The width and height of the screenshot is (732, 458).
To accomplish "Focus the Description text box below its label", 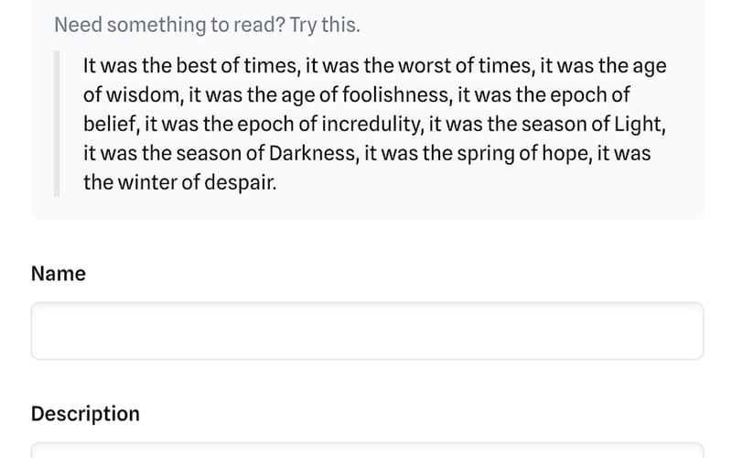I will (367, 450).
